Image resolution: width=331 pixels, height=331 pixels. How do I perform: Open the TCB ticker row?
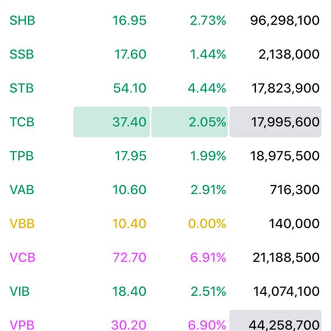pos(22,122)
